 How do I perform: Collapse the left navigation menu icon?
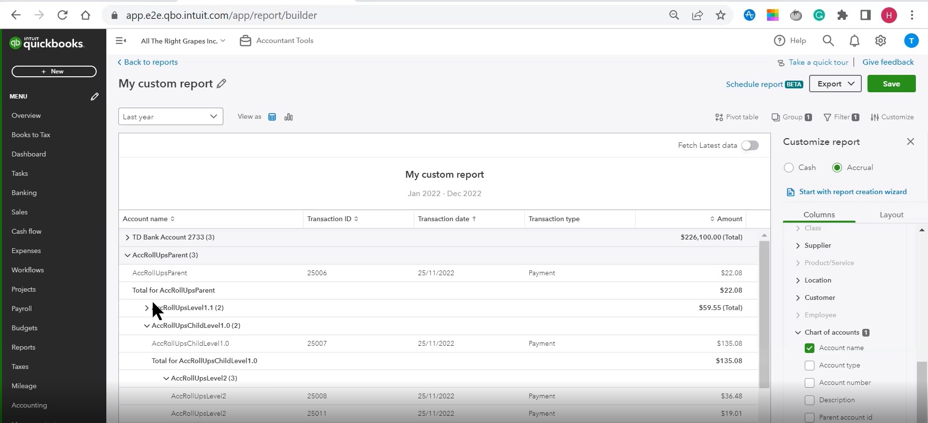click(121, 41)
